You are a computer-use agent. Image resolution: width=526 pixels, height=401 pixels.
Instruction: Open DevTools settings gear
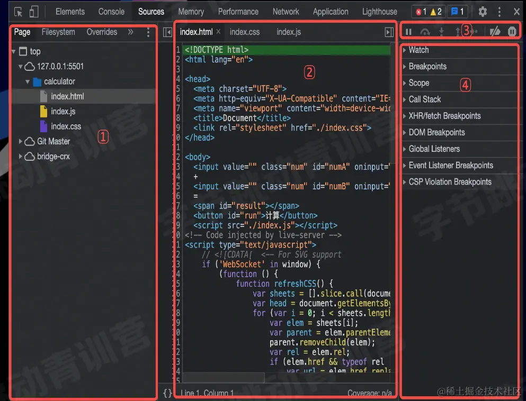click(x=483, y=12)
